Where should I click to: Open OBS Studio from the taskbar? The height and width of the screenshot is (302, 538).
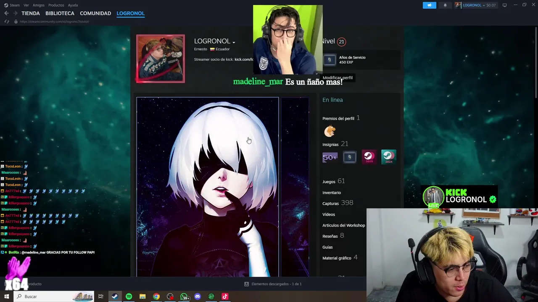[170, 297]
